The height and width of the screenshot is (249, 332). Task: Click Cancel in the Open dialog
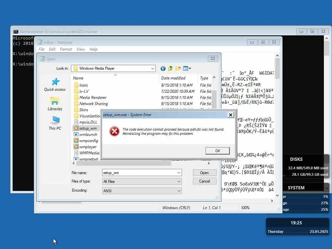point(204,181)
